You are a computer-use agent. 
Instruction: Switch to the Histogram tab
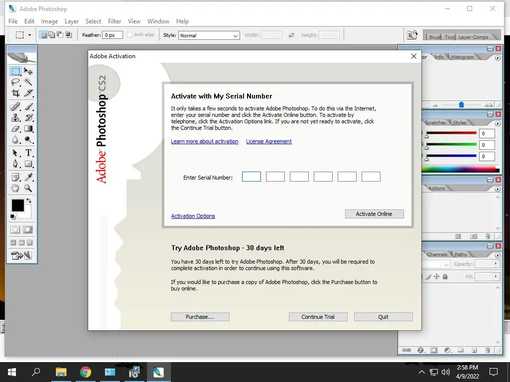462,57
